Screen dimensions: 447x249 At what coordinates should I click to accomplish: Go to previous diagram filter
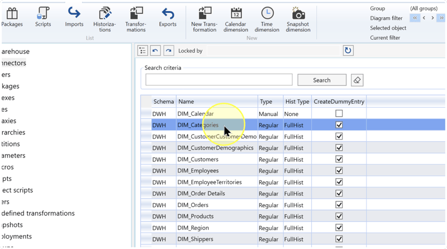pos(424,18)
